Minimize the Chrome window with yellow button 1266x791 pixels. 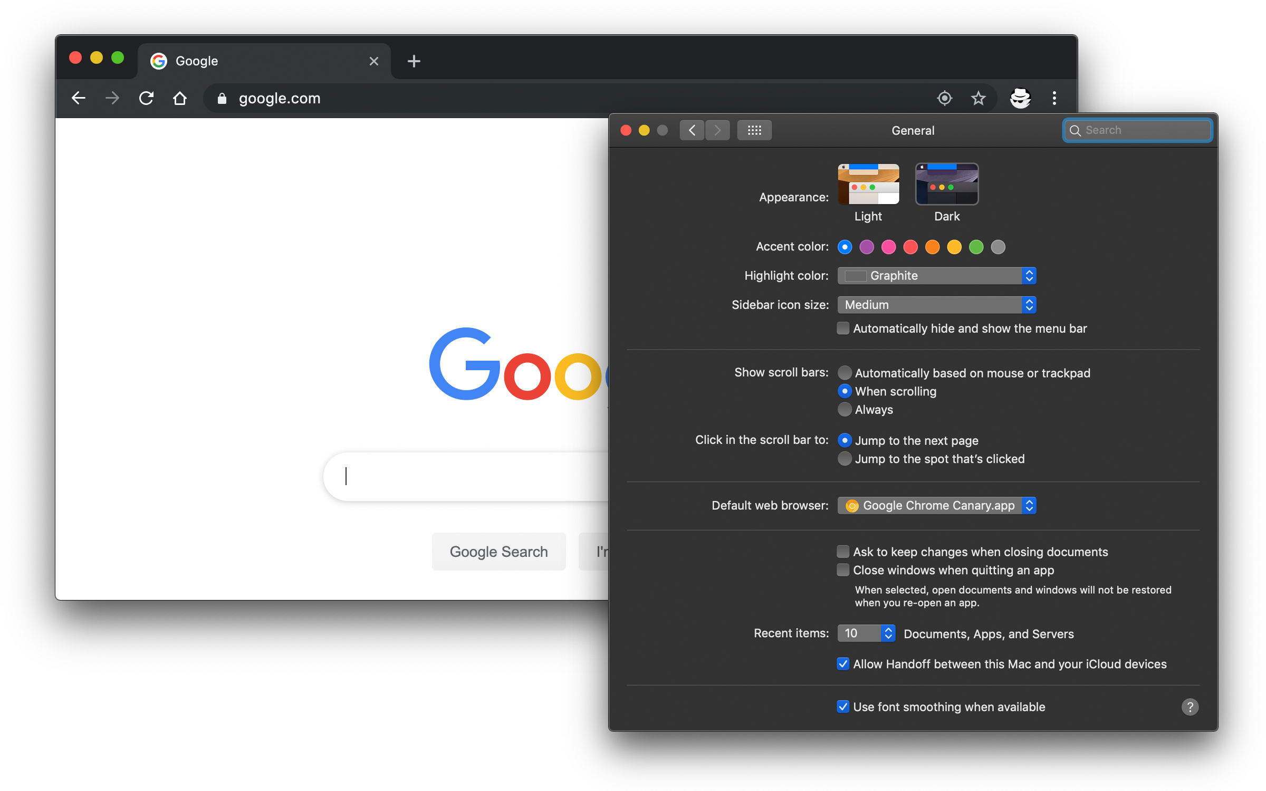click(97, 57)
